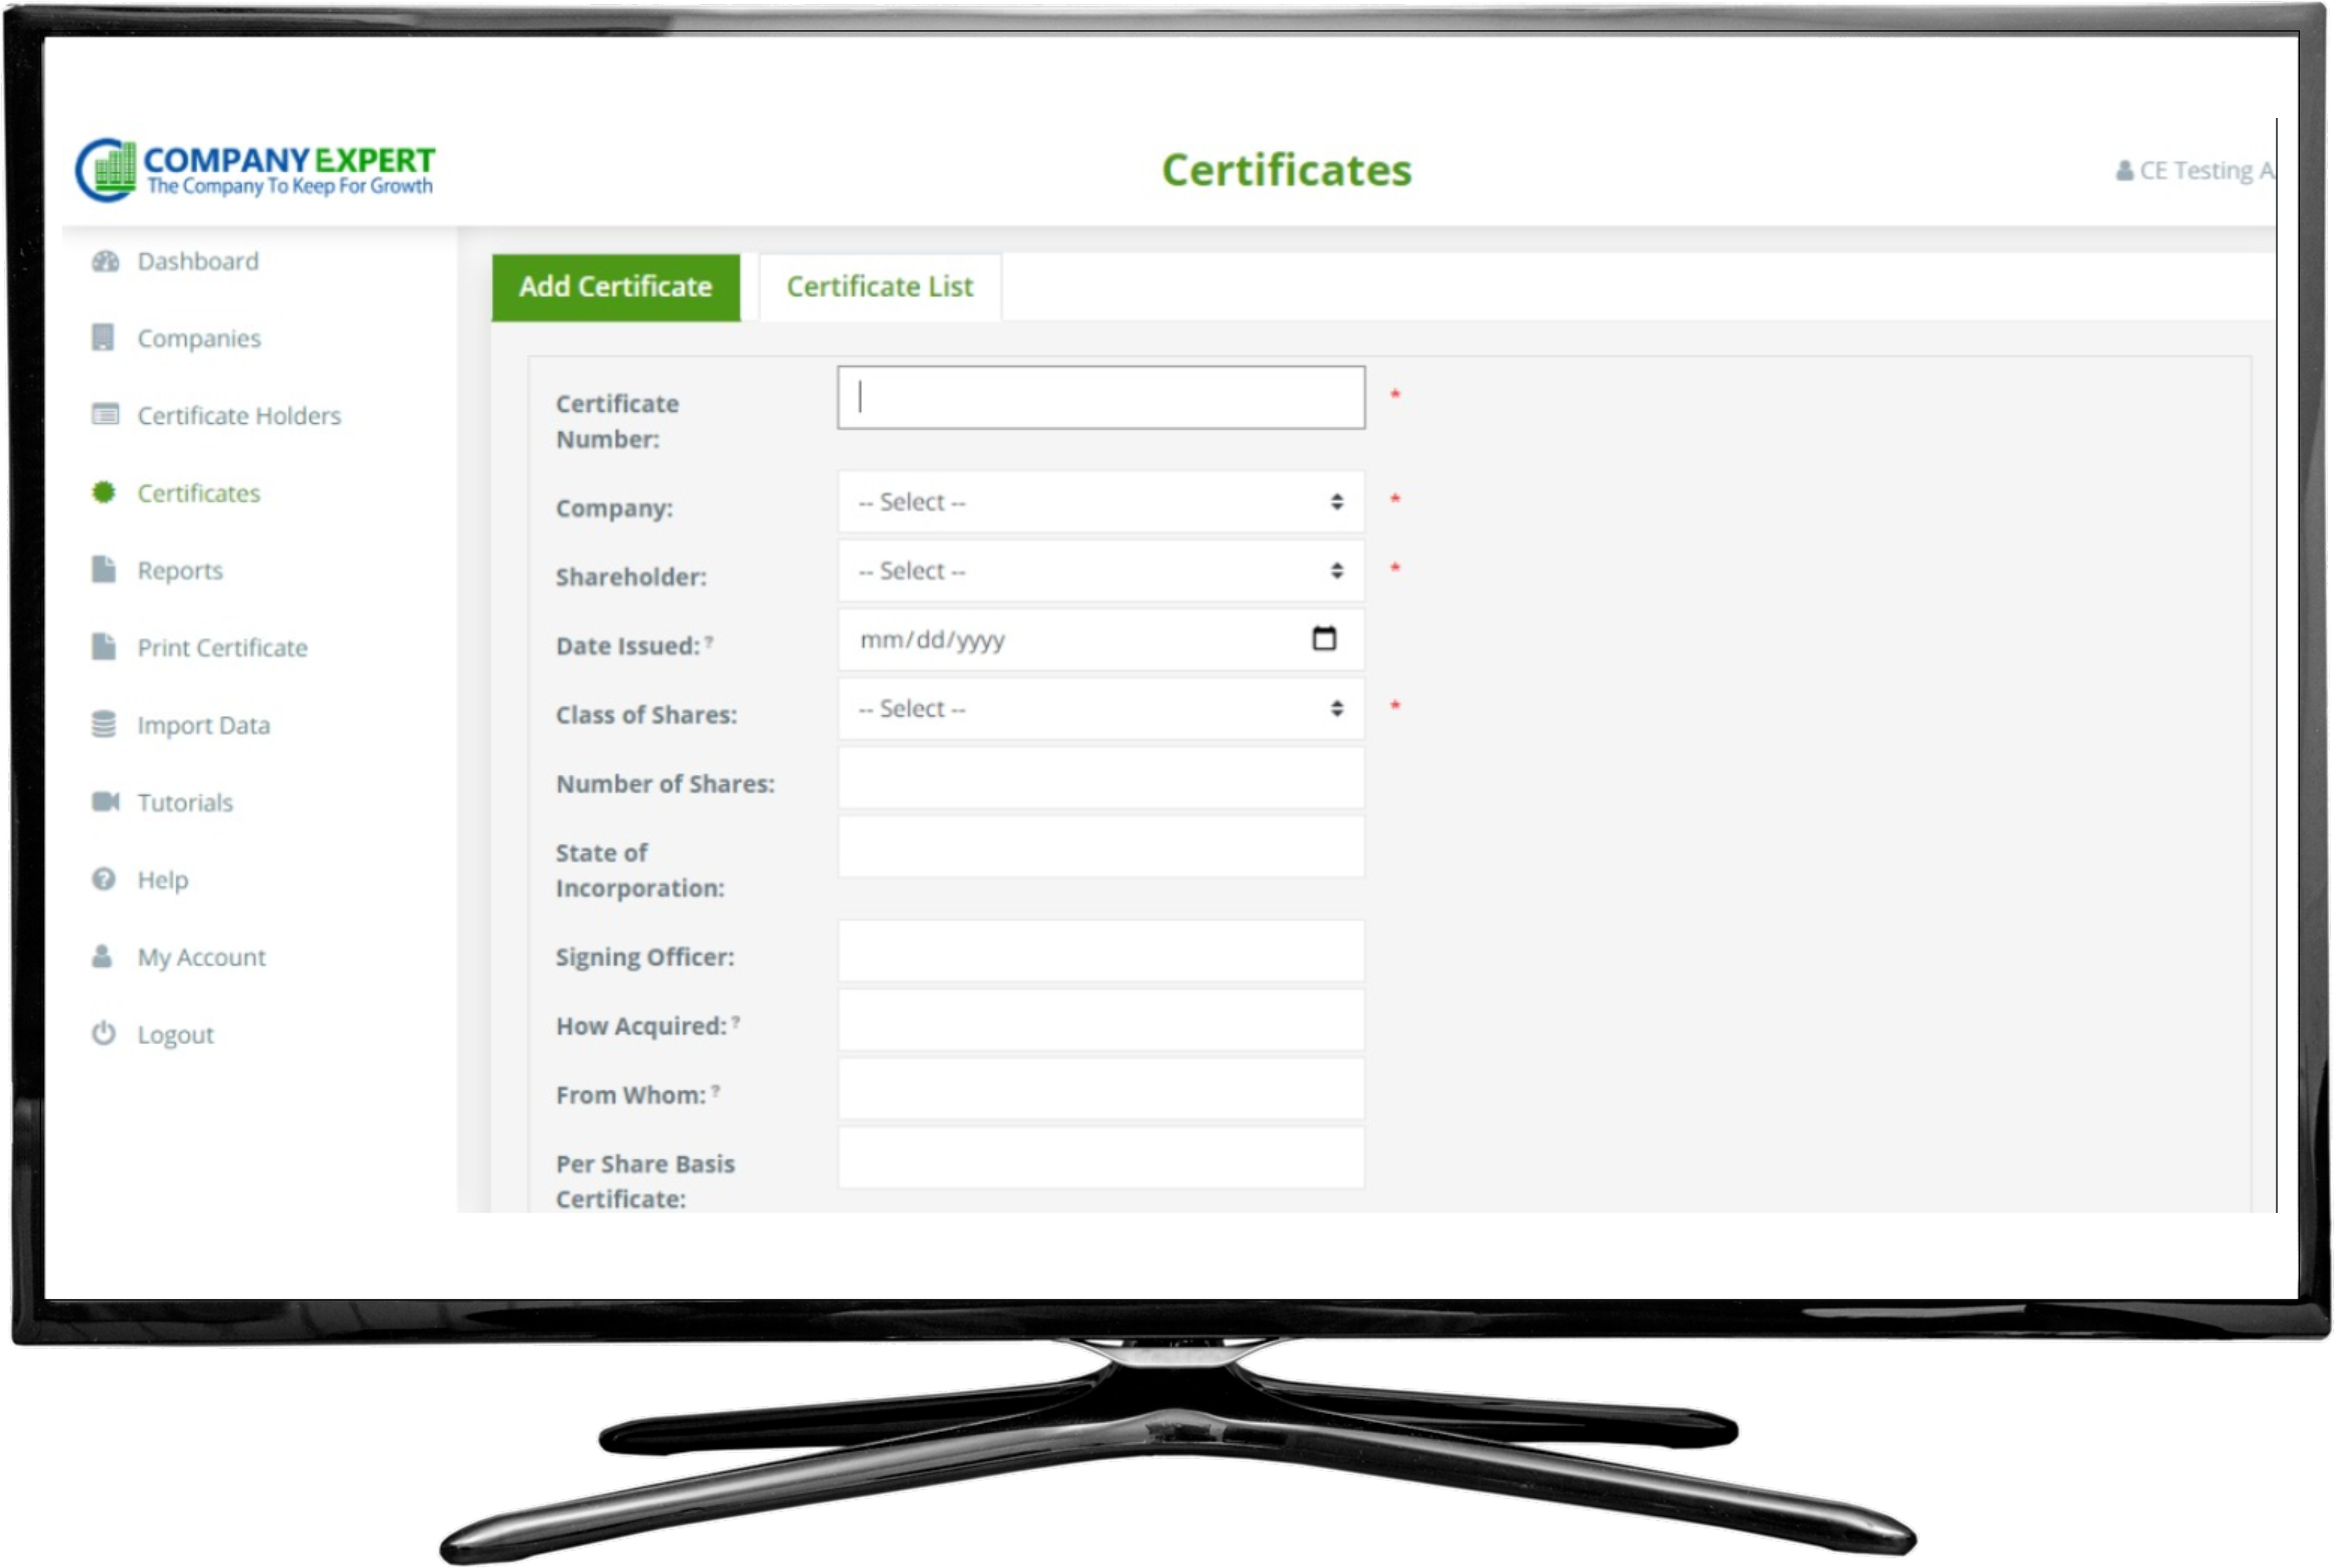Open the Companies page
The height and width of the screenshot is (1568, 2335).
pos(199,338)
